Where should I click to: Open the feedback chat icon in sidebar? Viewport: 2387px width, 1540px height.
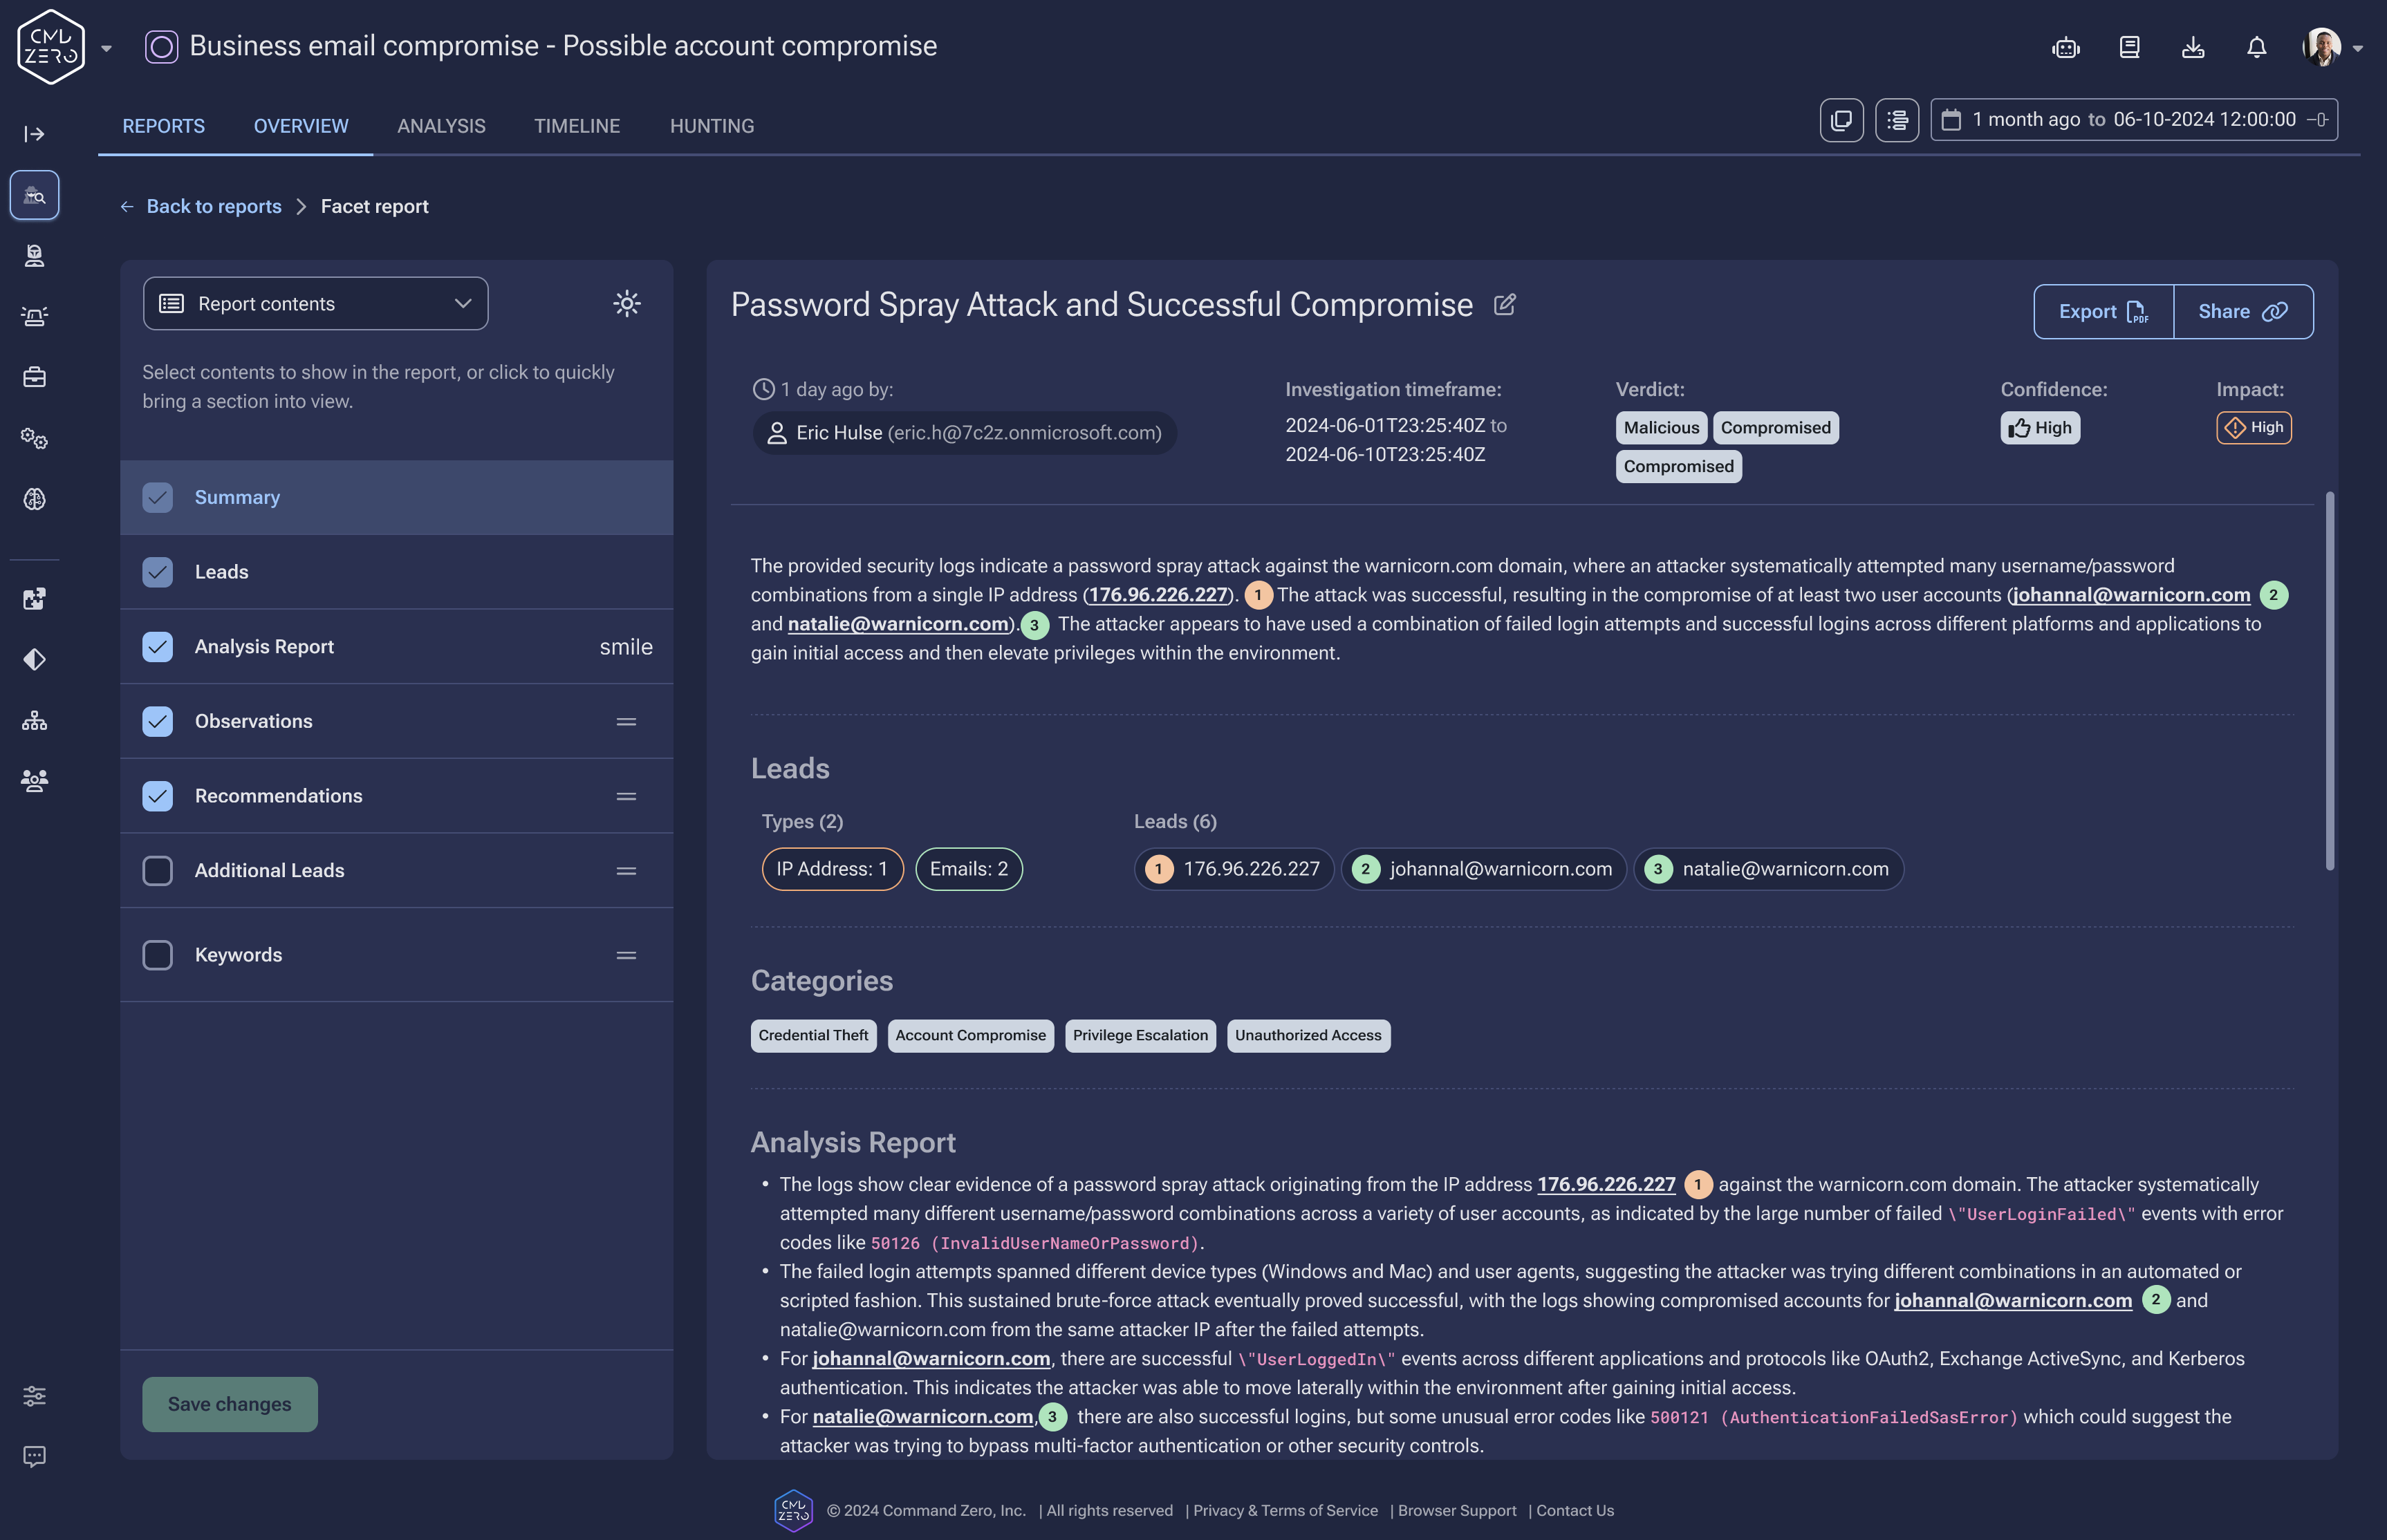(x=34, y=1456)
